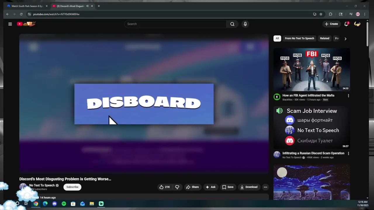Image resolution: width=374 pixels, height=210 pixels.
Task: Open the YouTube hamburger guide menu
Action: click(x=10, y=24)
